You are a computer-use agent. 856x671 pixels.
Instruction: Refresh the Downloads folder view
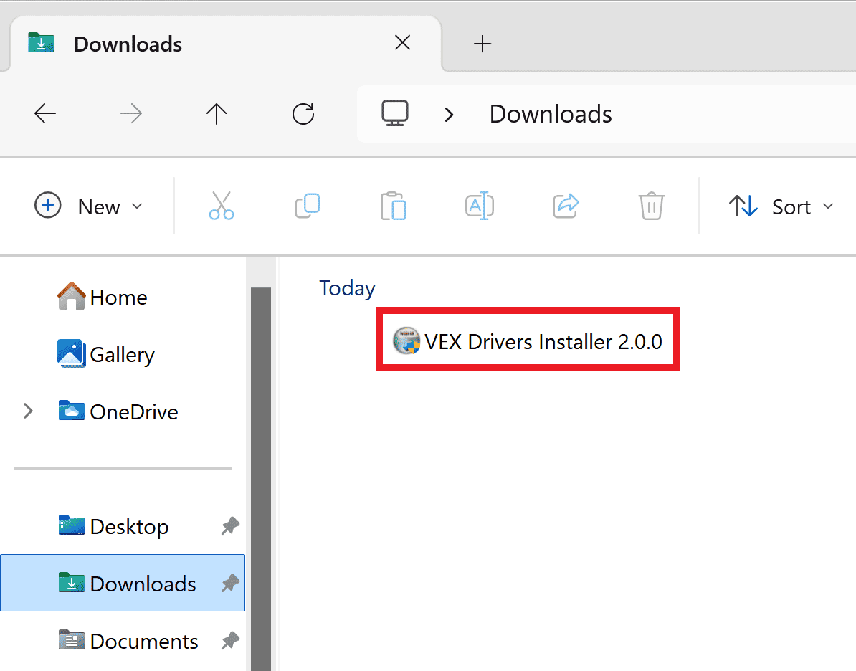(x=303, y=113)
